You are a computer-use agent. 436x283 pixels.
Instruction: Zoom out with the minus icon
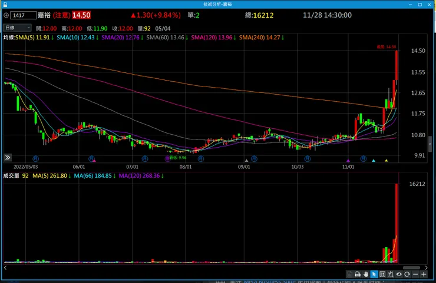415,274
